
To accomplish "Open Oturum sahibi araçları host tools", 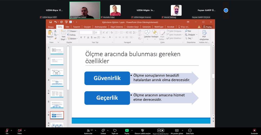I will (142, 130).
